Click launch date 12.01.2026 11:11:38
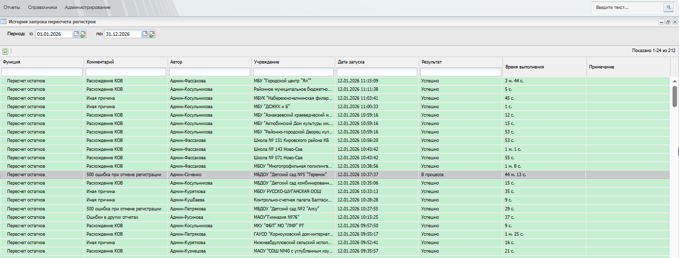679x258 pixels. 358,89
